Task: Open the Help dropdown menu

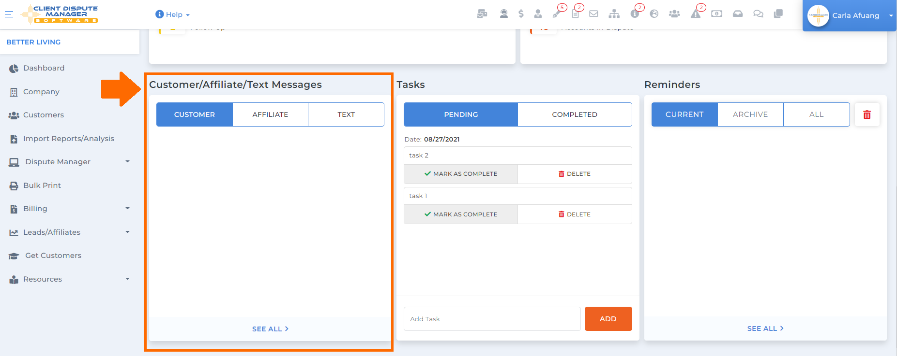Action: [x=172, y=14]
